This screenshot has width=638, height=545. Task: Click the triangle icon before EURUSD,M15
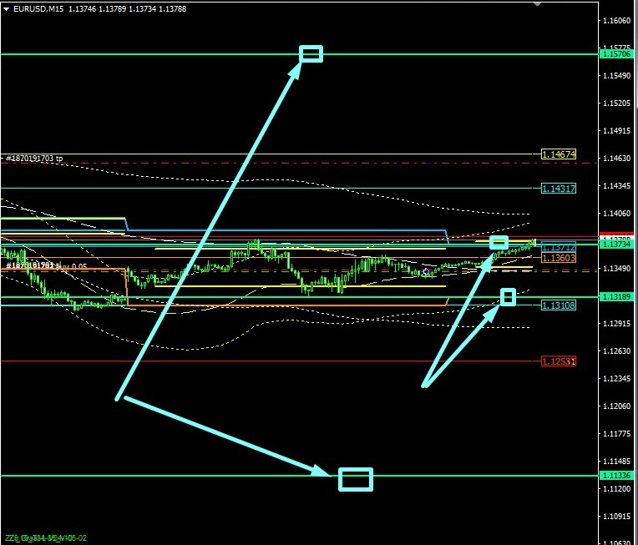[x=6, y=8]
